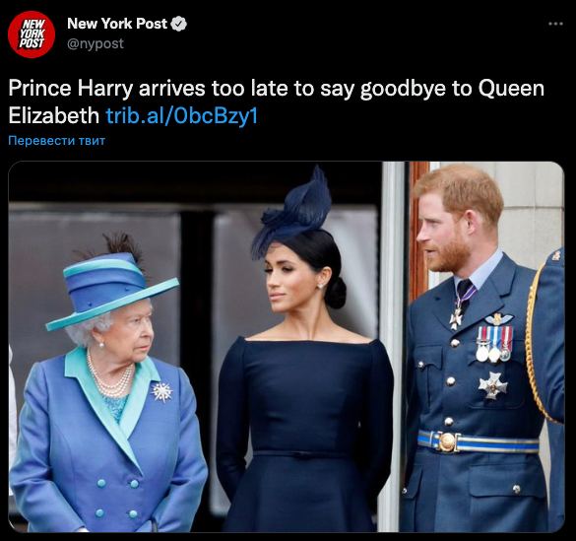
Task: Click the gold belt buckle on uniform
Action: point(447,441)
